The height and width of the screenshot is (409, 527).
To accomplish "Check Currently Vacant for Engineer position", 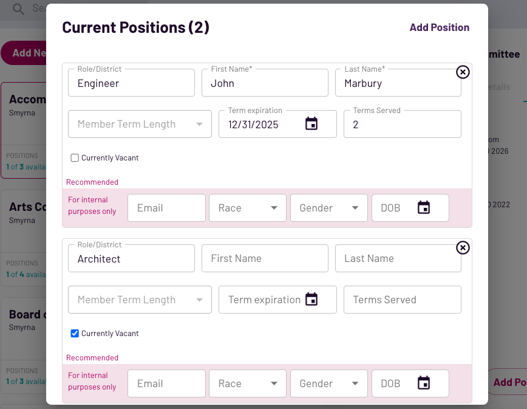I will click(75, 158).
